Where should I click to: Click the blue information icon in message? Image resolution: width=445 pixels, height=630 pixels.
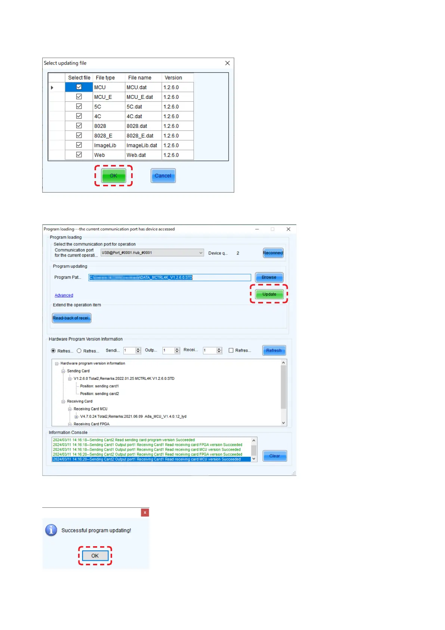point(51,530)
